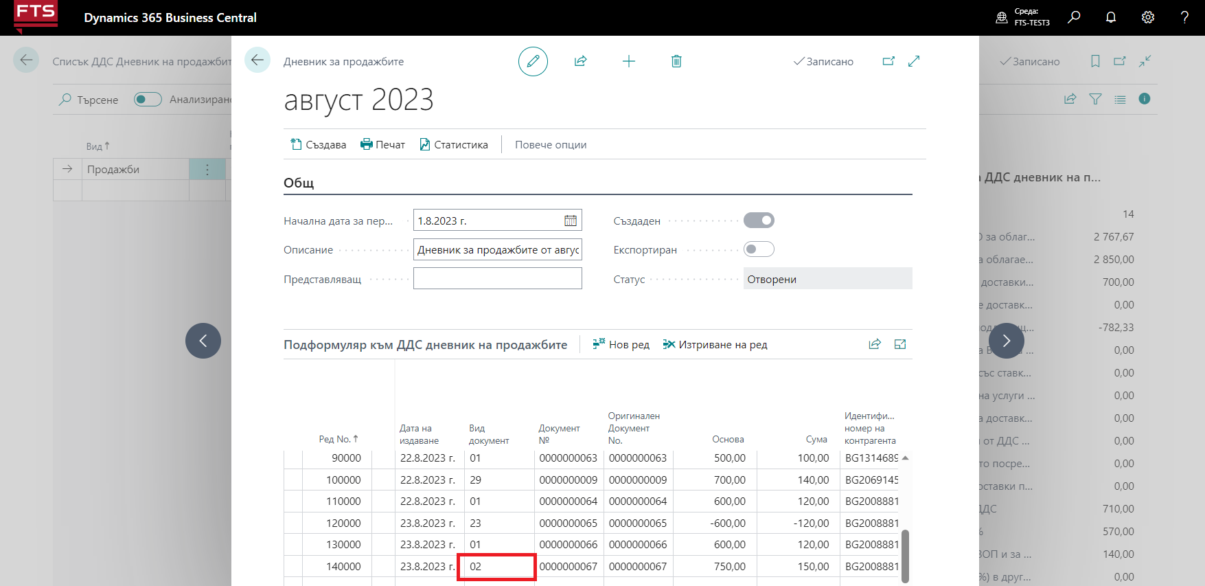1205x586 pixels.
Task: Go back from Списък ДДС Дневник list
Action: [26, 60]
